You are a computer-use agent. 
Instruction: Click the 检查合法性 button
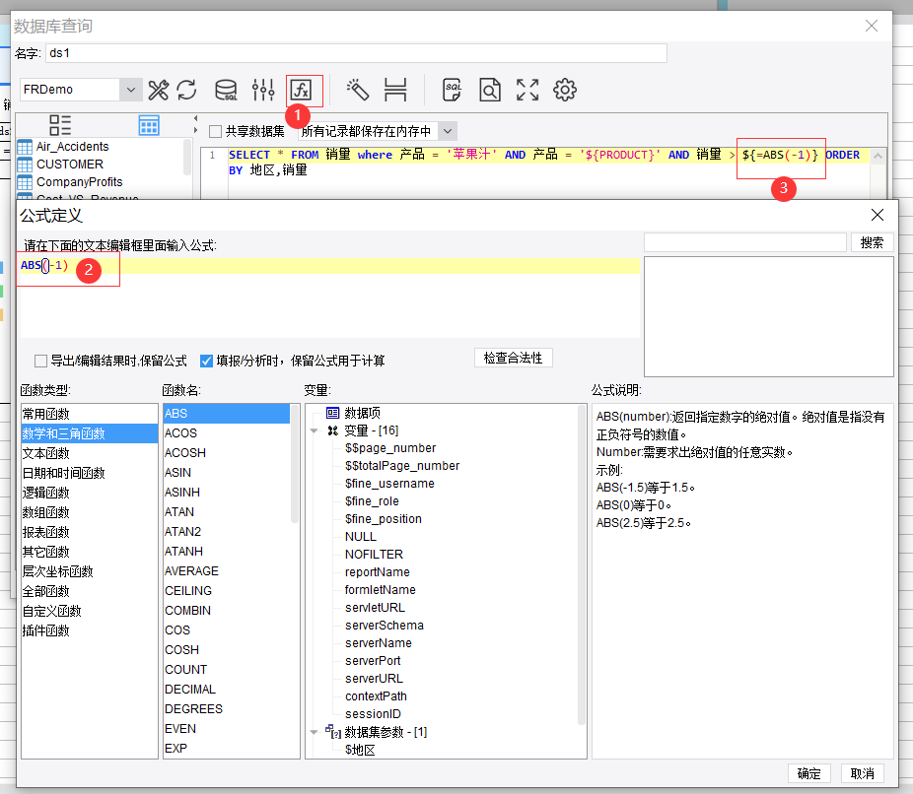(513, 358)
